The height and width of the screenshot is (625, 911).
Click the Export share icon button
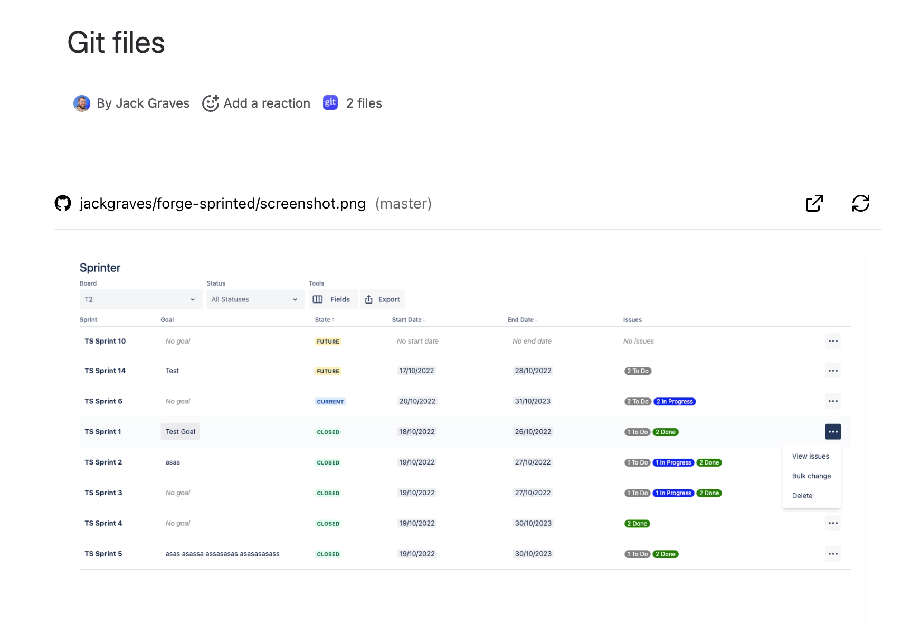point(369,299)
